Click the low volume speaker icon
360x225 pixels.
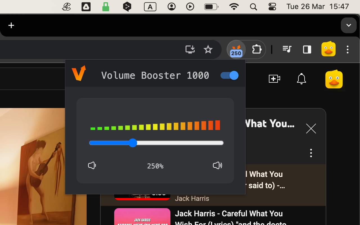tap(92, 165)
